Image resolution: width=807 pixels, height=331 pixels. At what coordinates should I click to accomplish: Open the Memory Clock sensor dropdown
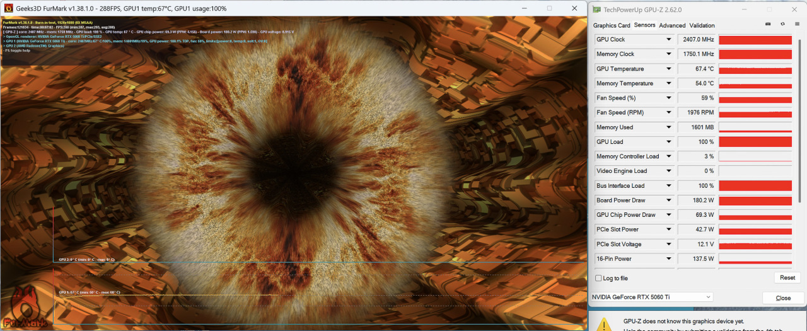[x=669, y=54]
